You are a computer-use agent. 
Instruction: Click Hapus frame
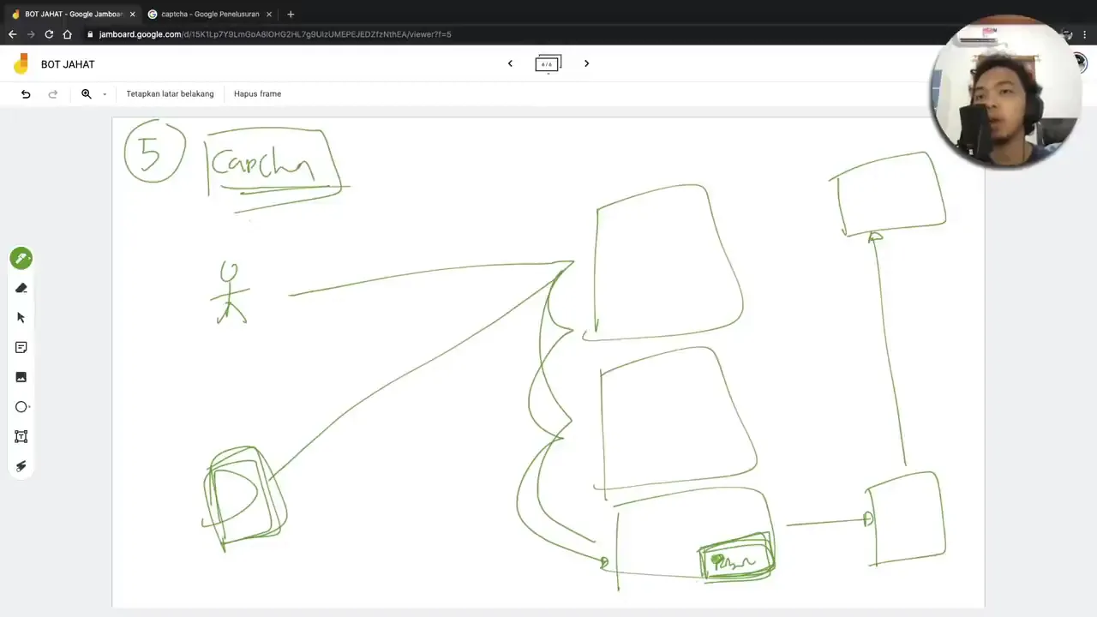[257, 93]
